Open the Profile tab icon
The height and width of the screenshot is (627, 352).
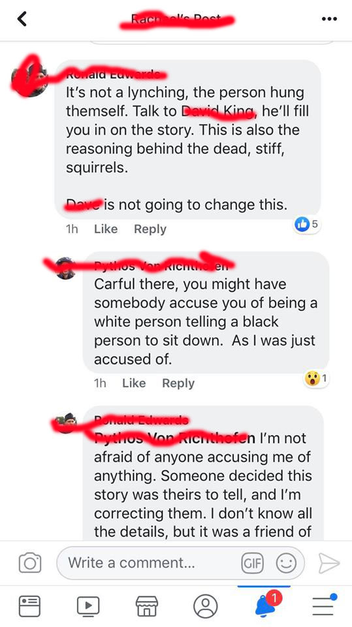206,606
